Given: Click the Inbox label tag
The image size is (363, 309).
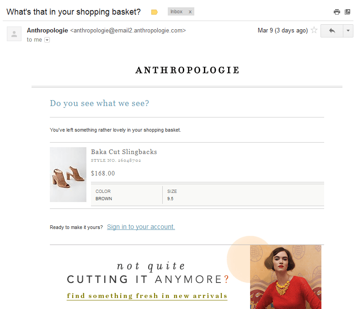Looking at the screenshot, I should pyautogui.click(x=176, y=12).
